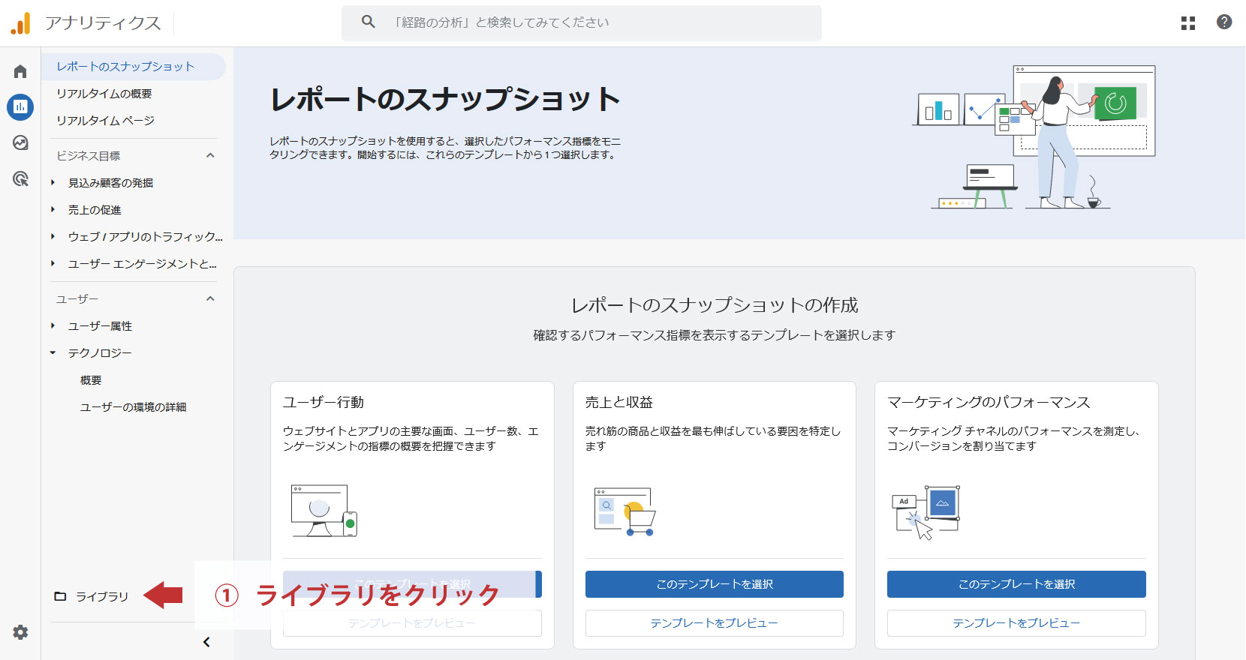Select the Reports bar chart icon
Viewport: 1246px width, 660px height.
(x=20, y=107)
